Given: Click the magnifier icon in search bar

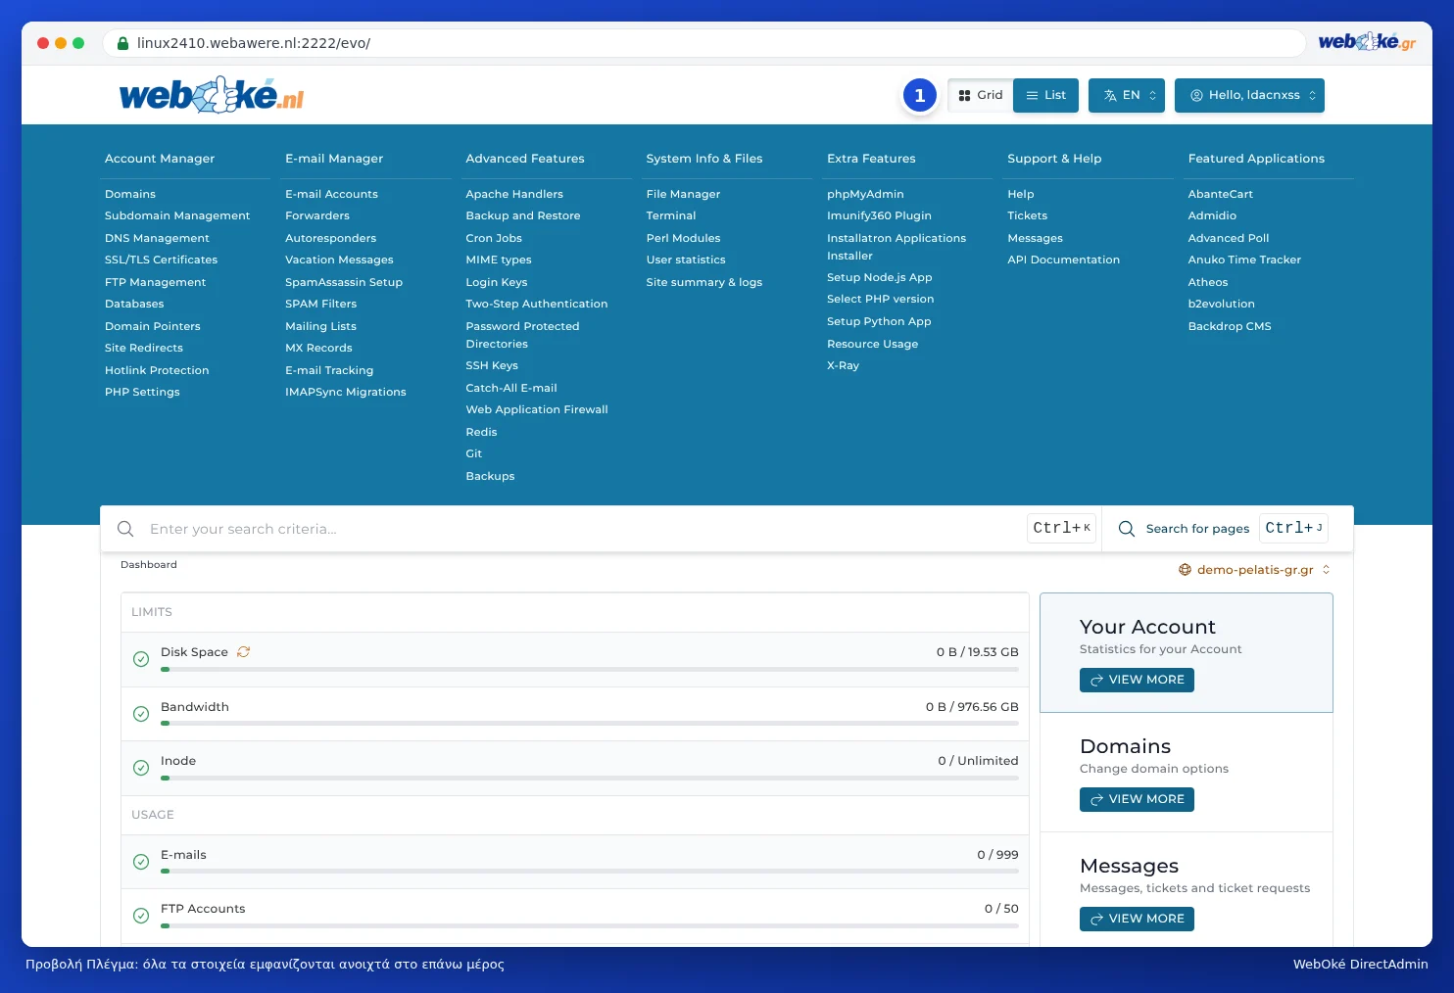Looking at the screenshot, I should pyautogui.click(x=125, y=529).
